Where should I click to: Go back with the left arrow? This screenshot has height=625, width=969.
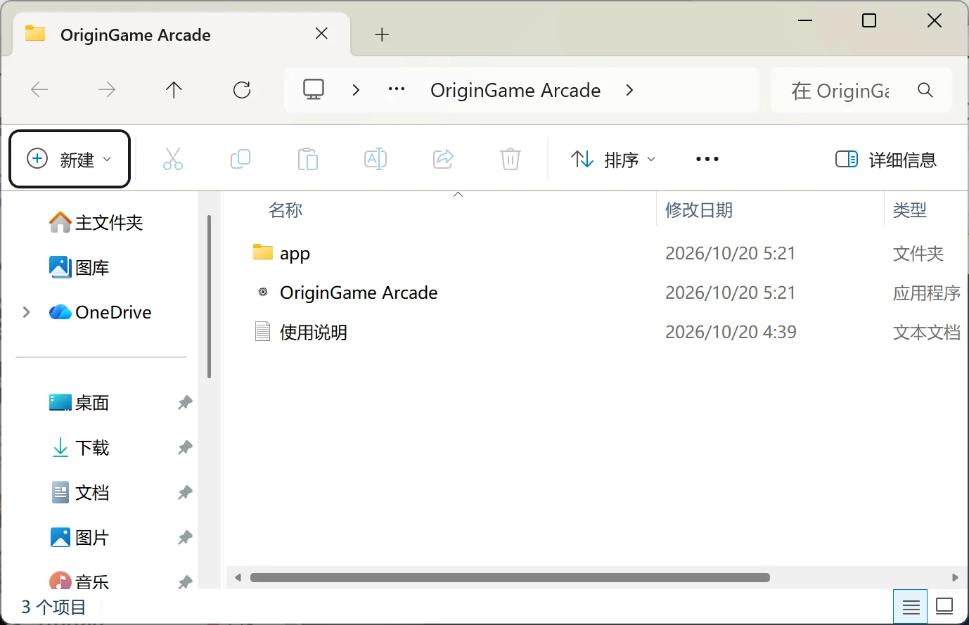pos(39,90)
